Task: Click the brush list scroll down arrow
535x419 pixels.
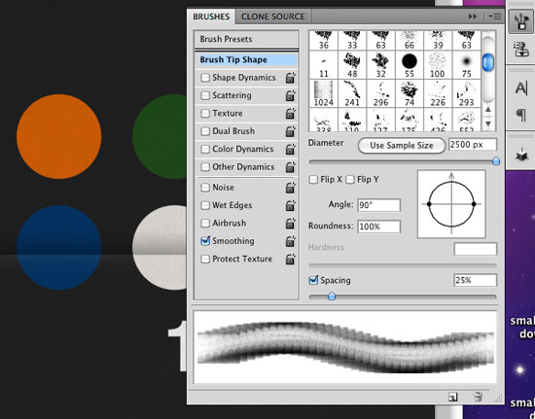Action: point(488,123)
